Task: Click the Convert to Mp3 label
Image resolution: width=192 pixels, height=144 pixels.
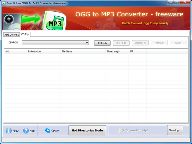Action: (137, 130)
